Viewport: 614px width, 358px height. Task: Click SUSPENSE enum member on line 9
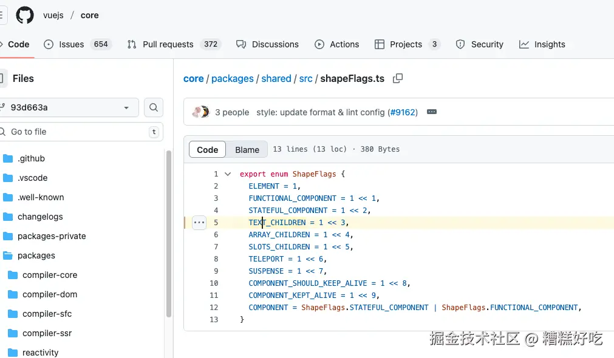(x=266, y=271)
